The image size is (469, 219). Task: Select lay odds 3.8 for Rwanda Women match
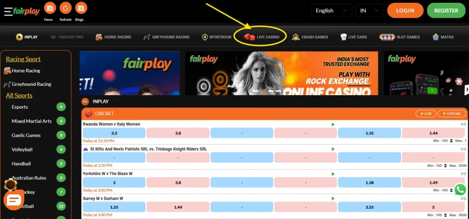point(178,133)
